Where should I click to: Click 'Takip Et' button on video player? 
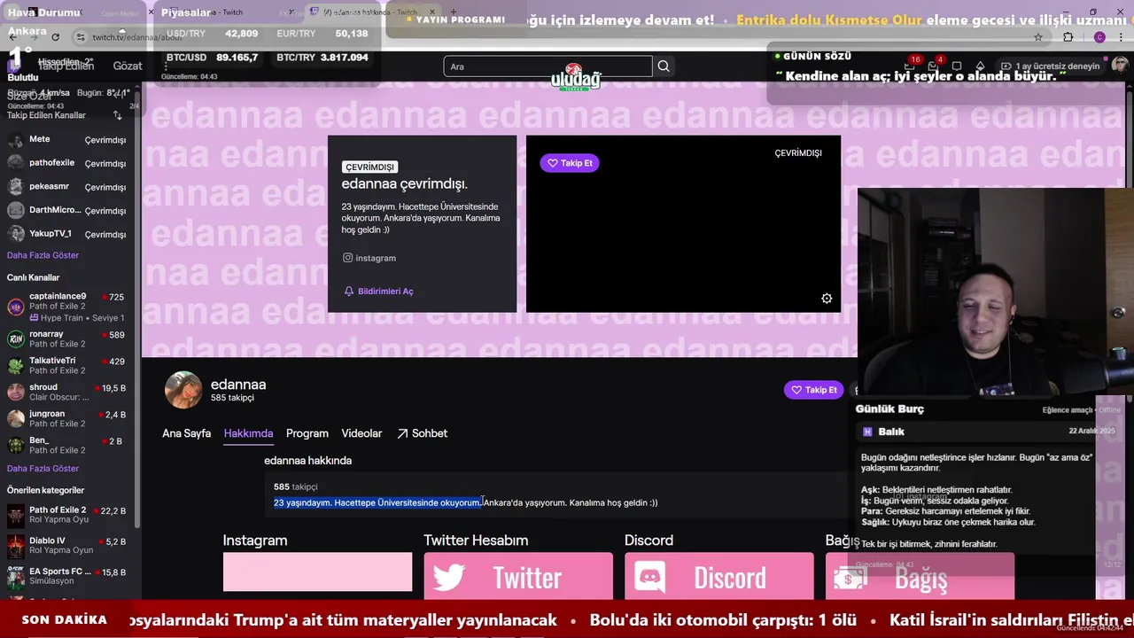pyautogui.click(x=570, y=163)
